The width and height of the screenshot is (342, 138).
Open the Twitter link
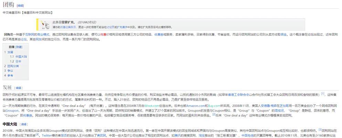tap(47, 135)
